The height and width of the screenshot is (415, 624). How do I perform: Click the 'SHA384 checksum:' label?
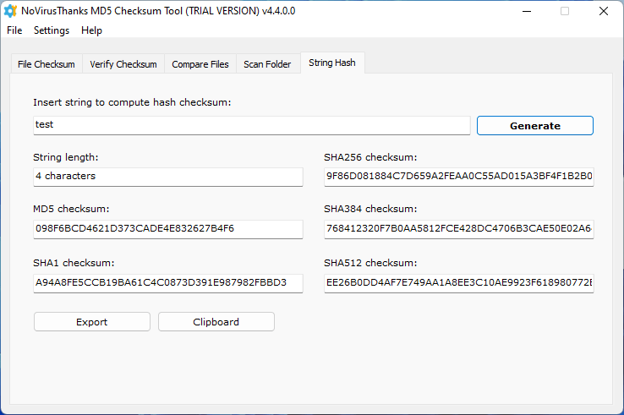tap(370, 209)
